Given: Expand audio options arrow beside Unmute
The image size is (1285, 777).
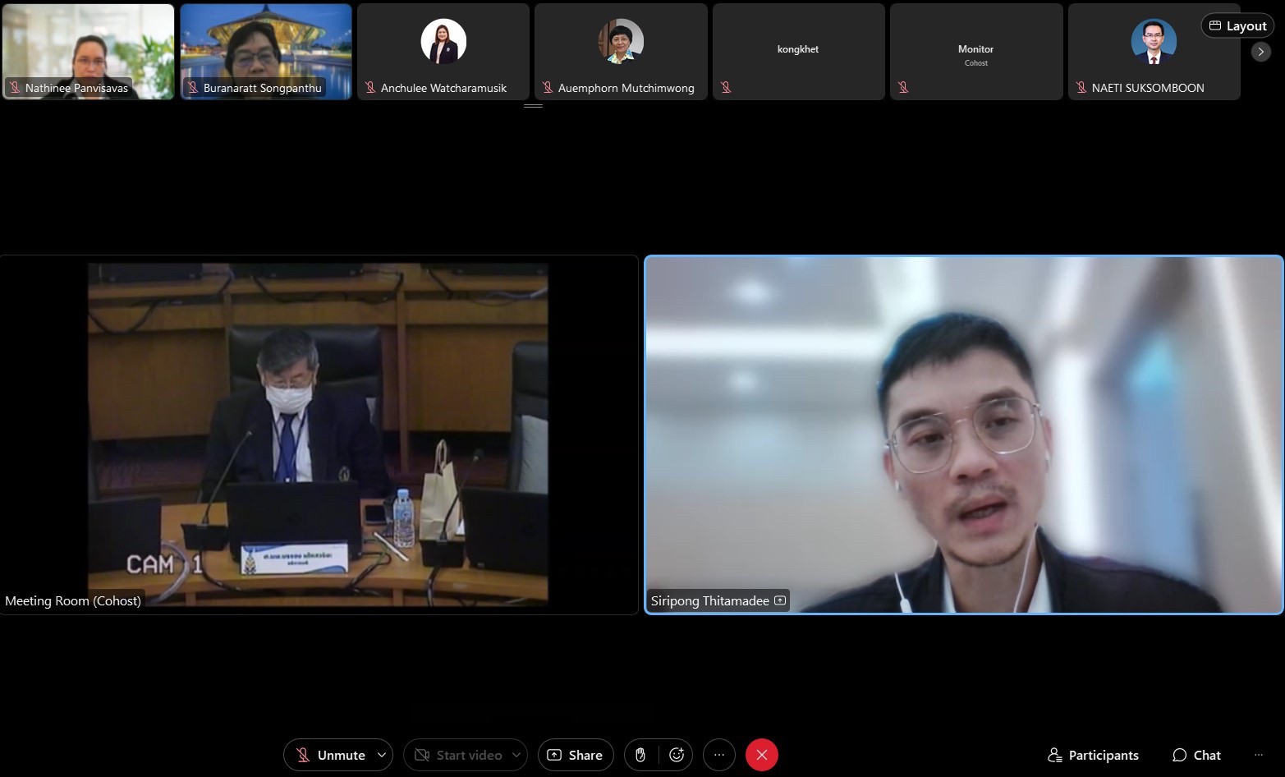Looking at the screenshot, I should tap(382, 755).
